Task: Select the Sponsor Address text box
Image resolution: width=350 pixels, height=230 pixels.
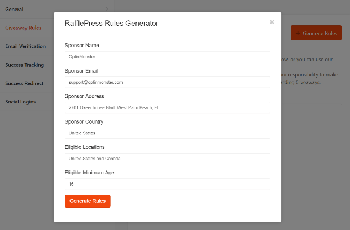Action: pos(168,107)
